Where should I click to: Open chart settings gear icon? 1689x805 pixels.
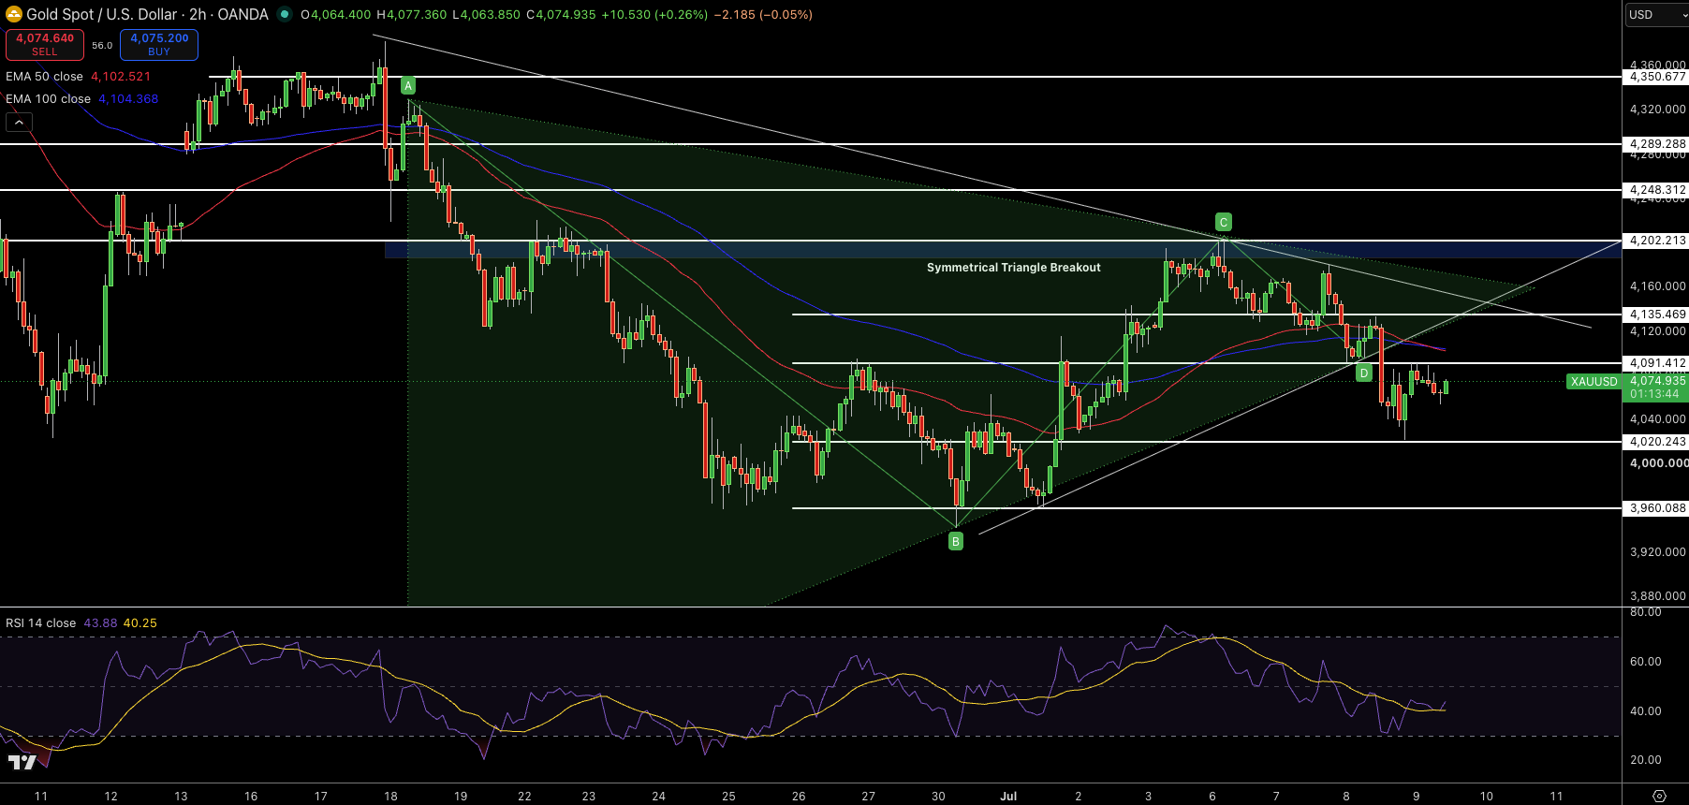click(1659, 796)
